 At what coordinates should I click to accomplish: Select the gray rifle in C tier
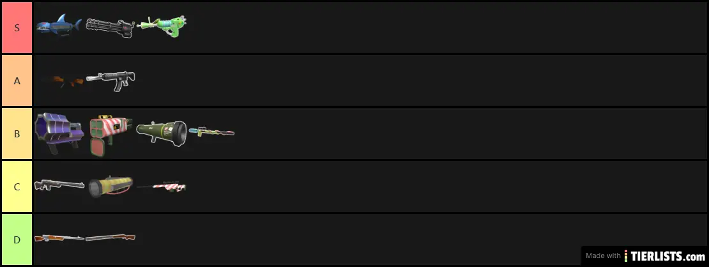(59, 185)
